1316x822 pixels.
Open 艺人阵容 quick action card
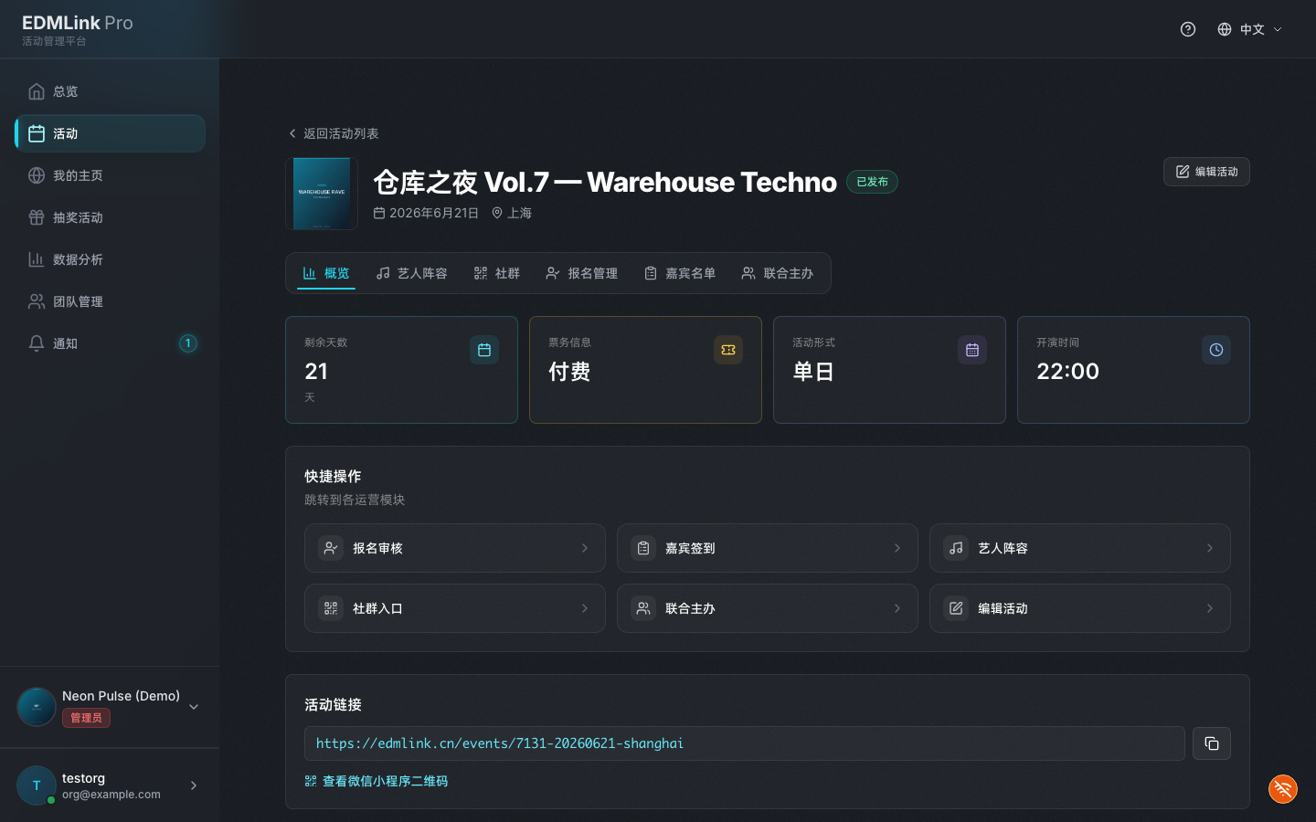1080,548
